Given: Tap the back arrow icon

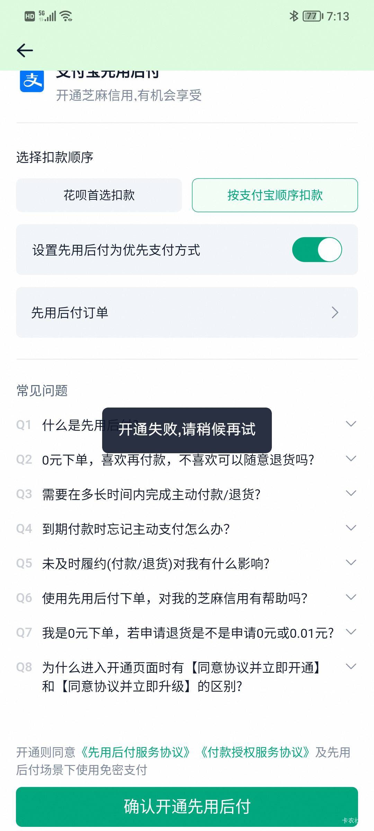Looking at the screenshot, I should 25,51.
